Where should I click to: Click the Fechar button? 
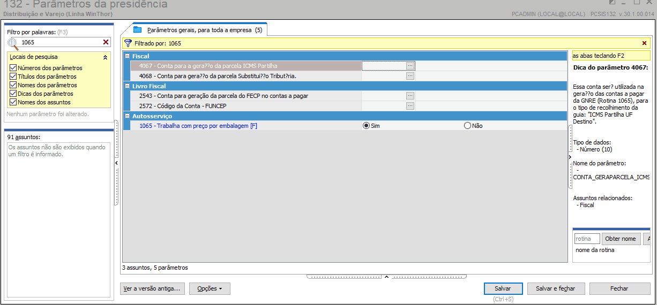[619, 288]
